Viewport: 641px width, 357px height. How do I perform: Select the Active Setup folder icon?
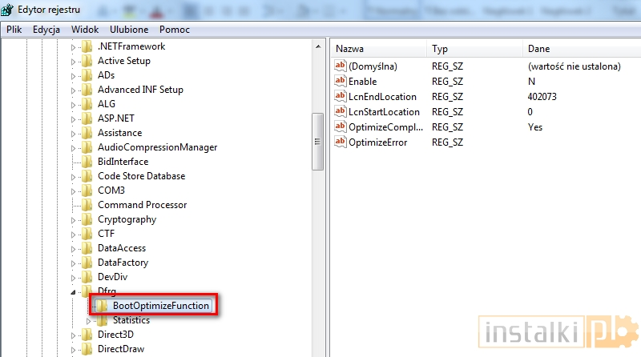[x=87, y=61]
